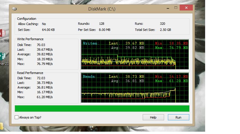Click the Per Set Size value 8.00 MB
This screenshot has width=240, height=134.
(x=105, y=30)
